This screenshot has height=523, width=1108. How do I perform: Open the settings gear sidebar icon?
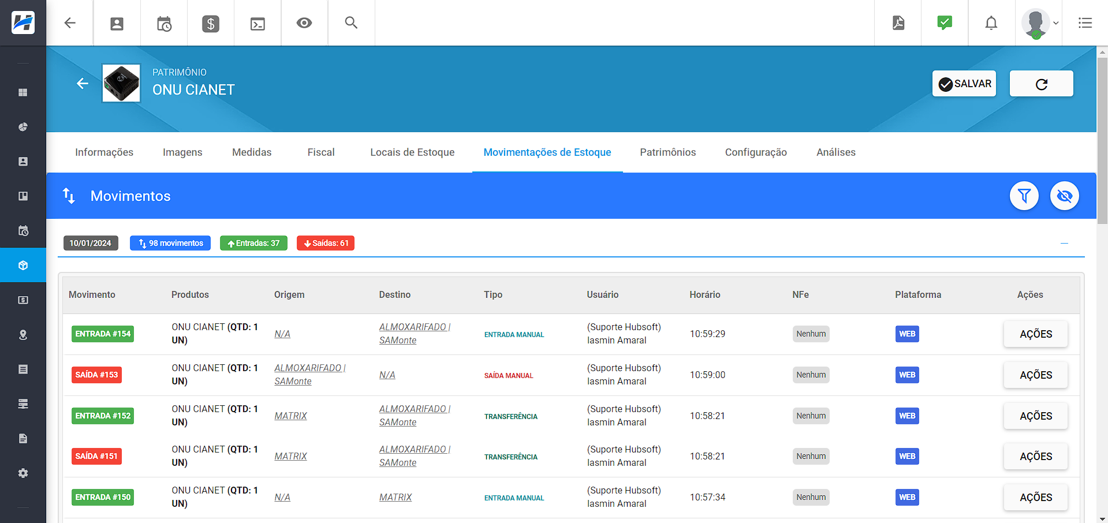(x=23, y=473)
